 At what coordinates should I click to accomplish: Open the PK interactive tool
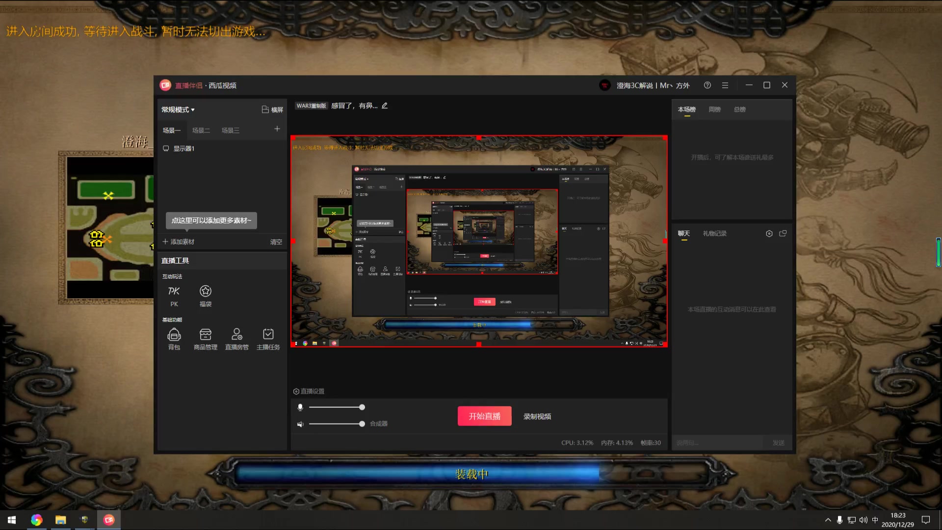[174, 296]
